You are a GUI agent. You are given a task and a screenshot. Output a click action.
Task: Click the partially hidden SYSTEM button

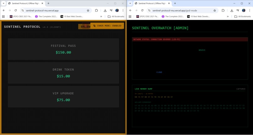[84, 27]
